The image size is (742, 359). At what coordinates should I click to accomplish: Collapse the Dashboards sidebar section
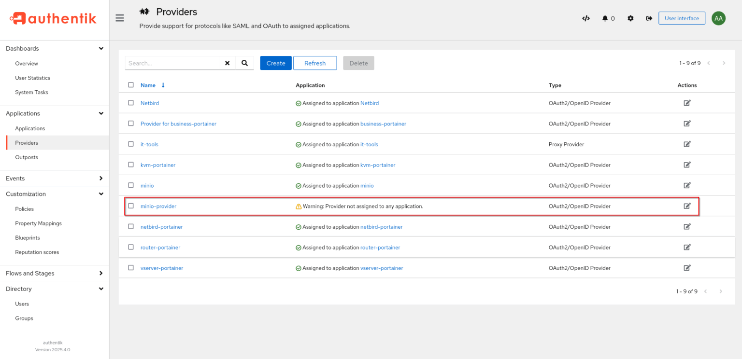[x=101, y=48]
